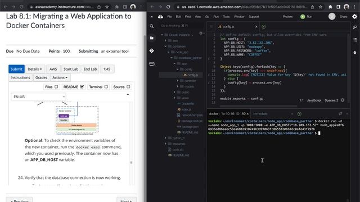Open the Find menu

click(x=188, y=17)
